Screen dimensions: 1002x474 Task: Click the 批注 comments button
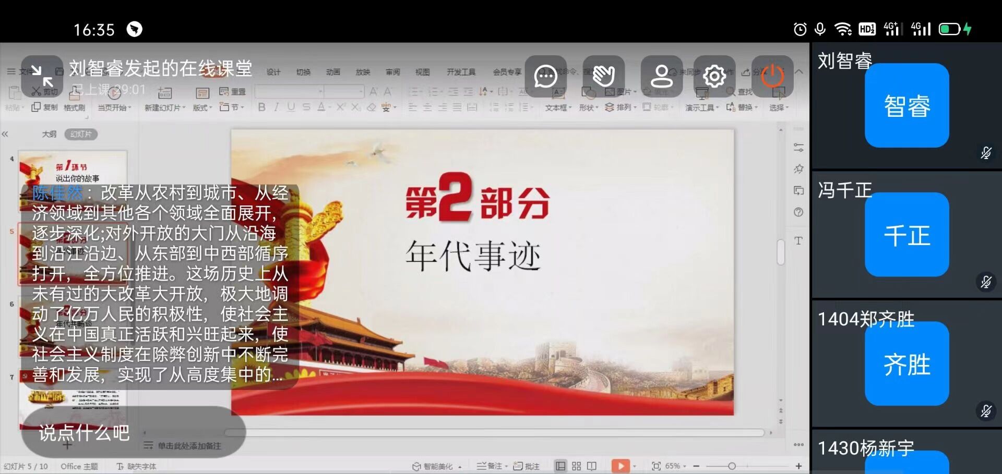[526, 466]
